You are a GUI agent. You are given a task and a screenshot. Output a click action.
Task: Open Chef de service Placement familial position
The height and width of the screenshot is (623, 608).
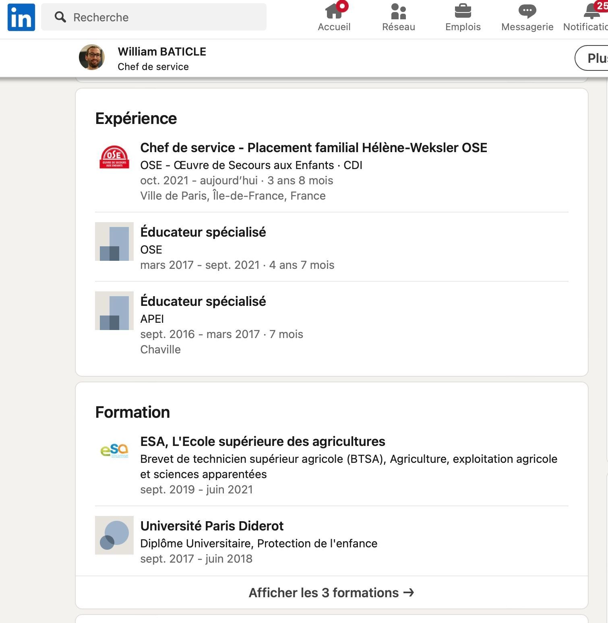[x=313, y=148]
